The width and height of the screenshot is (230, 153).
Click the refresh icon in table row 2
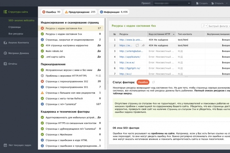coord(137,45)
